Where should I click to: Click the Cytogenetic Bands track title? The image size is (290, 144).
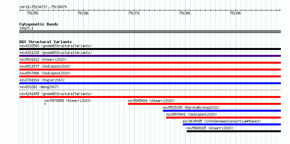pyautogui.click(x=39, y=24)
